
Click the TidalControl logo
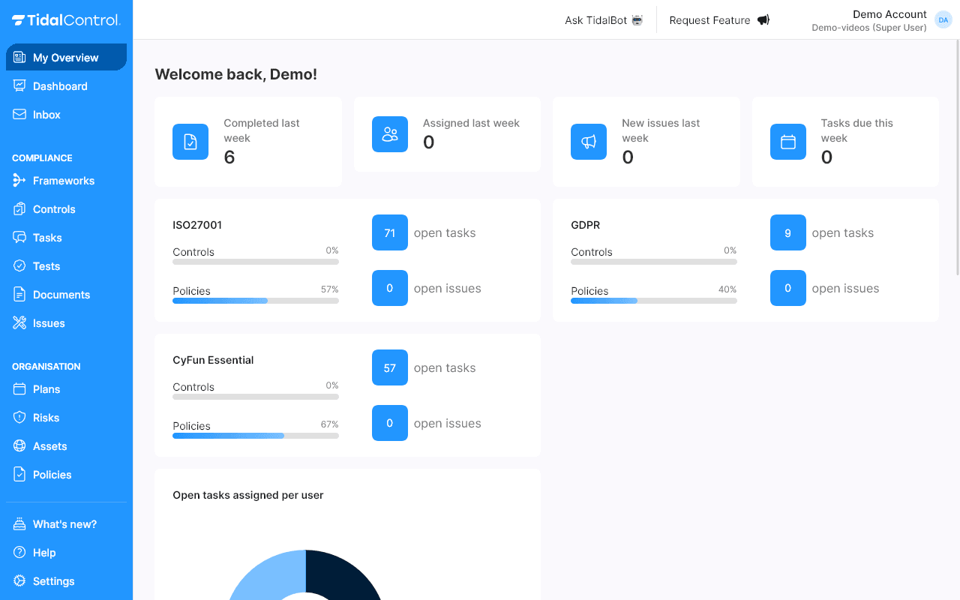pyautogui.click(x=65, y=20)
